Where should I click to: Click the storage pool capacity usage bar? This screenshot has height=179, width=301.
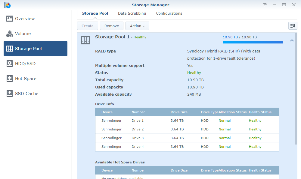click(253, 42)
